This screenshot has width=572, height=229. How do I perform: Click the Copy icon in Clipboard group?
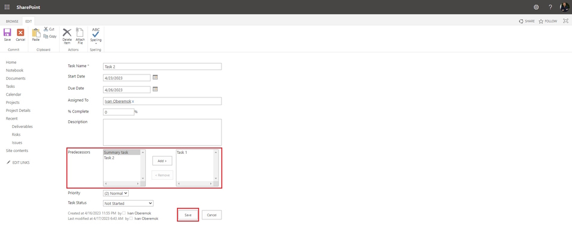(x=46, y=36)
